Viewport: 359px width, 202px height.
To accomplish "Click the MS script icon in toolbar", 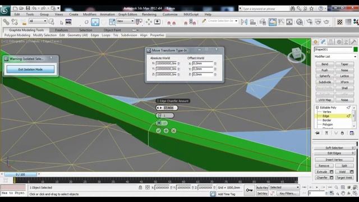I will [x=68, y=22].
